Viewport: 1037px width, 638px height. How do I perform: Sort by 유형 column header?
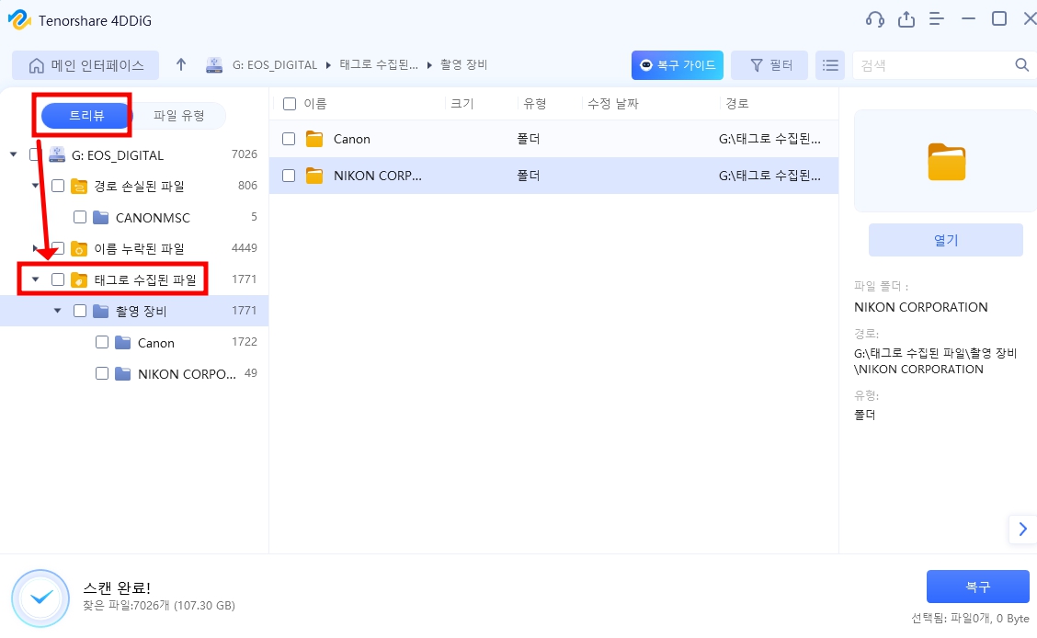click(x=534, y=104)
